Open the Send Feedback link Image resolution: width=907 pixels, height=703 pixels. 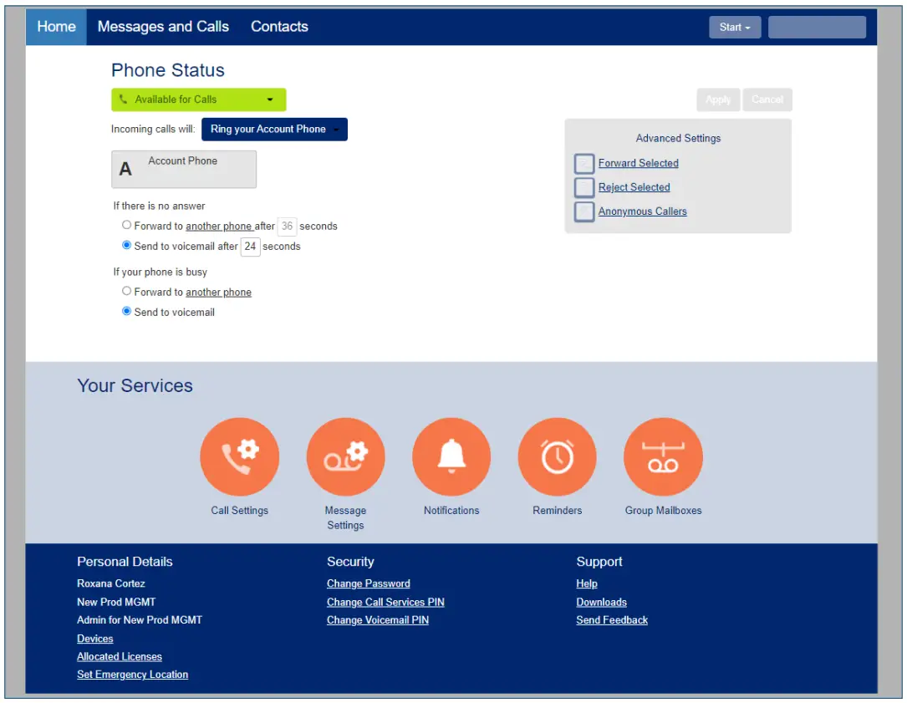[x=611, y=620]
